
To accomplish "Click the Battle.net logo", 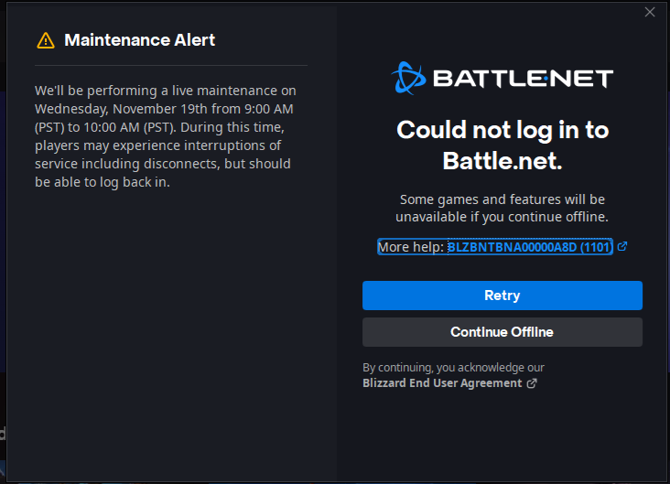I will (502, 78).
